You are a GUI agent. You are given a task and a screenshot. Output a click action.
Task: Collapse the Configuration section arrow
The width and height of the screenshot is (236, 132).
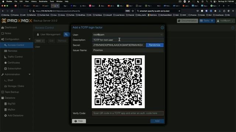(29, 39)
